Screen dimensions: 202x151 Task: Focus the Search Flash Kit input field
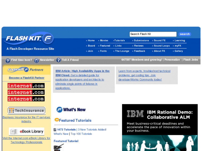click(x=153, y=34)
